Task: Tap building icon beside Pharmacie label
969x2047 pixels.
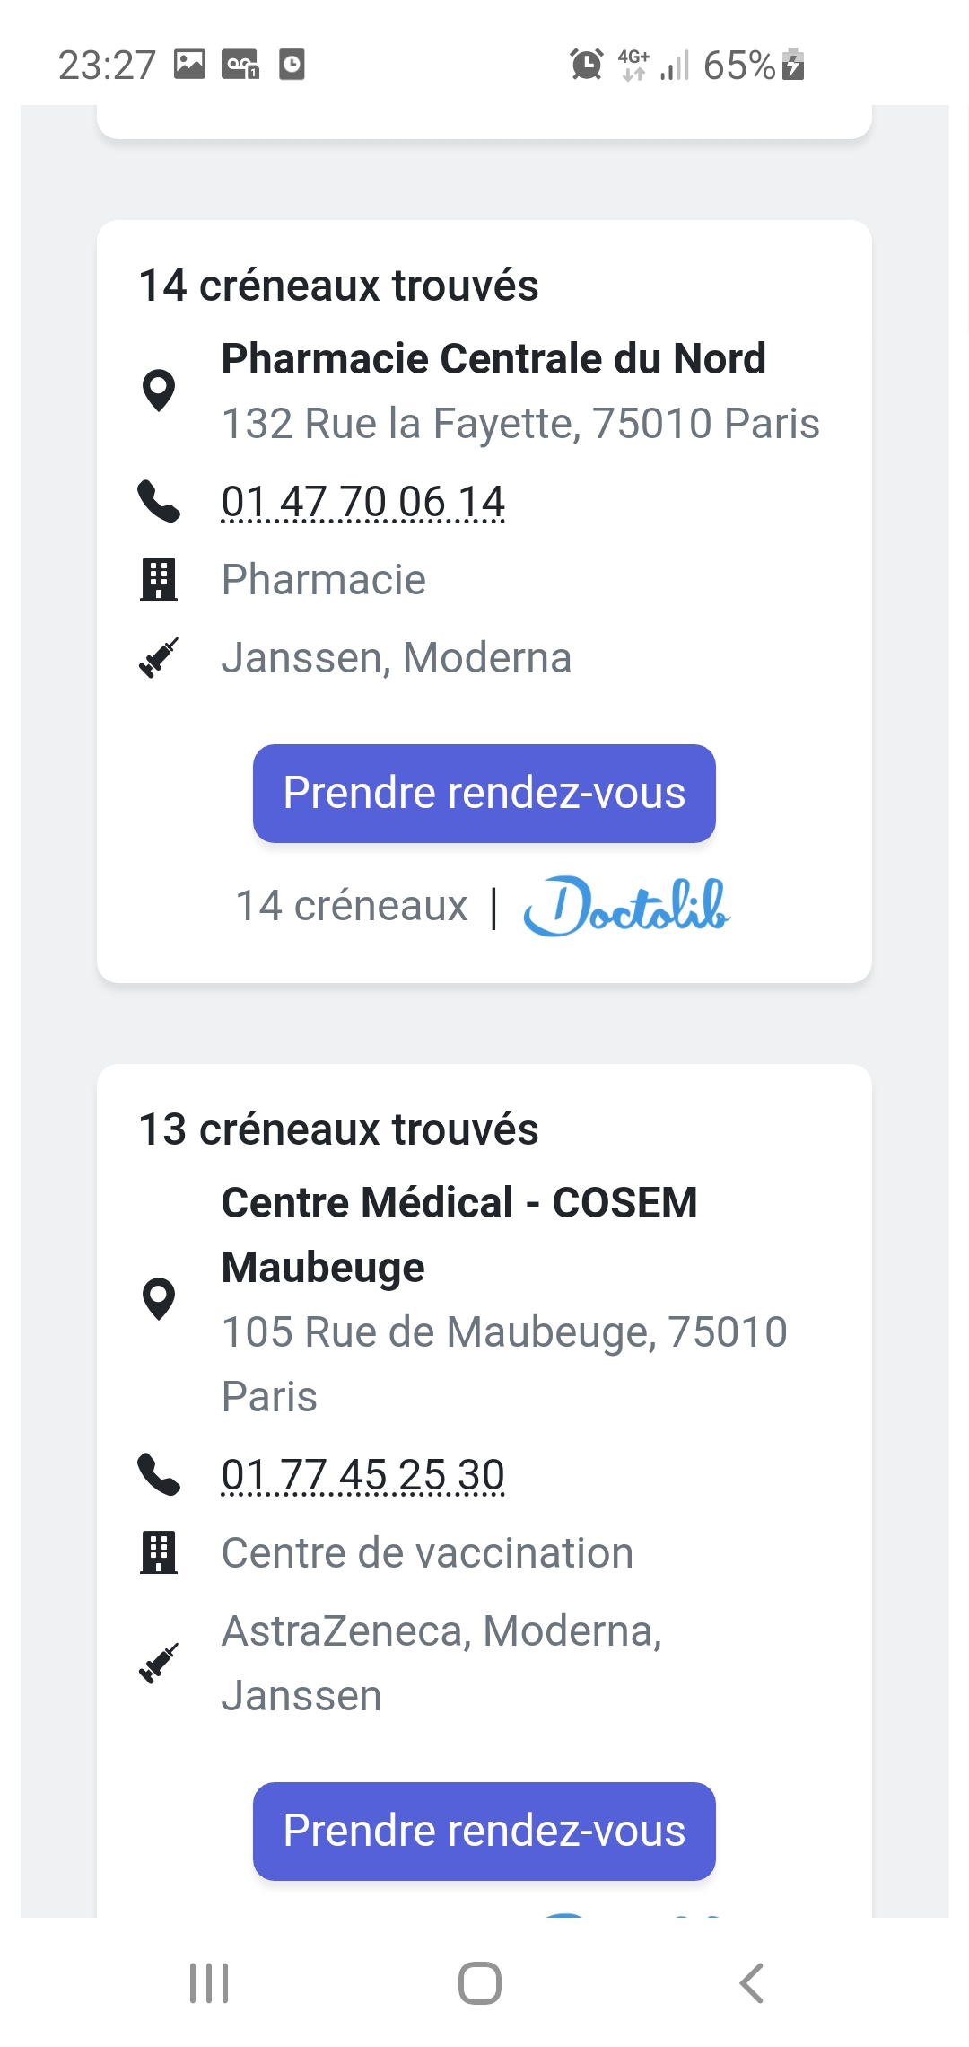Action: pos(159,579)
